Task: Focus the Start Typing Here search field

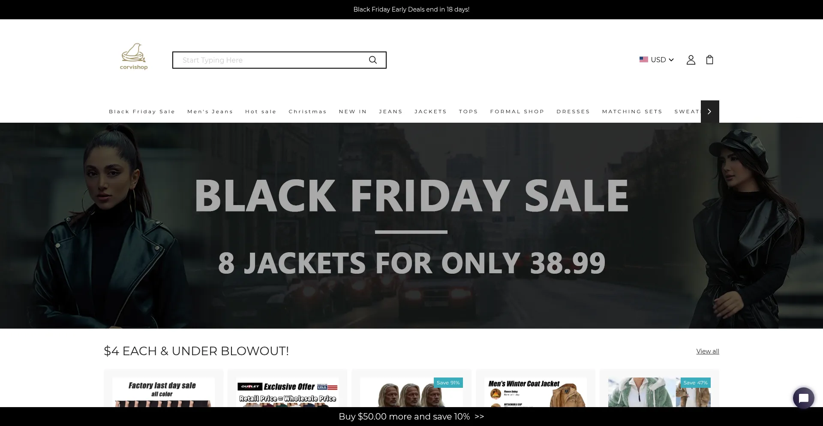Action: click(273, 60)
